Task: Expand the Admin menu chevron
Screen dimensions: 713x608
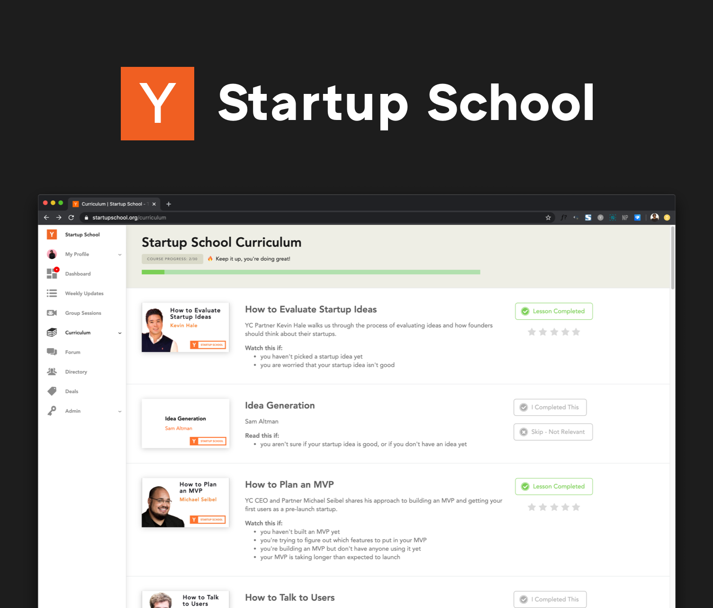Action: click(120, 411)
